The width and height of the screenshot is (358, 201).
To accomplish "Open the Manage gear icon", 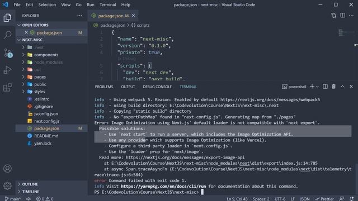I will [x=7, y=186].
